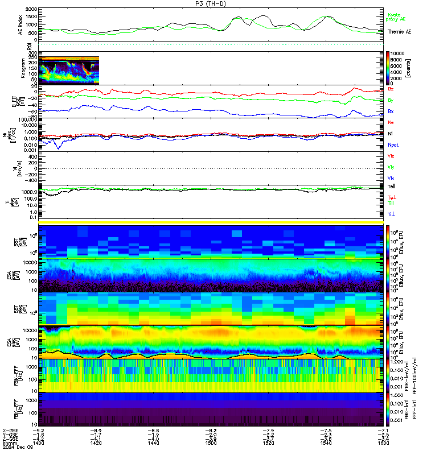Screen dimensions: 427x455
Task: Click the SST ion Eflux color bar
Action: pos(388,242)
